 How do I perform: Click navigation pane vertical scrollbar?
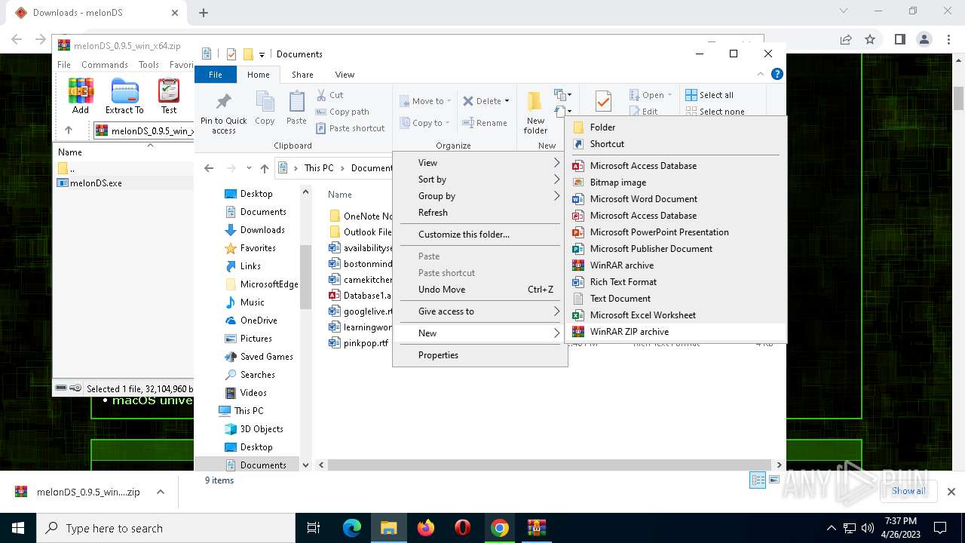[305, 277]
